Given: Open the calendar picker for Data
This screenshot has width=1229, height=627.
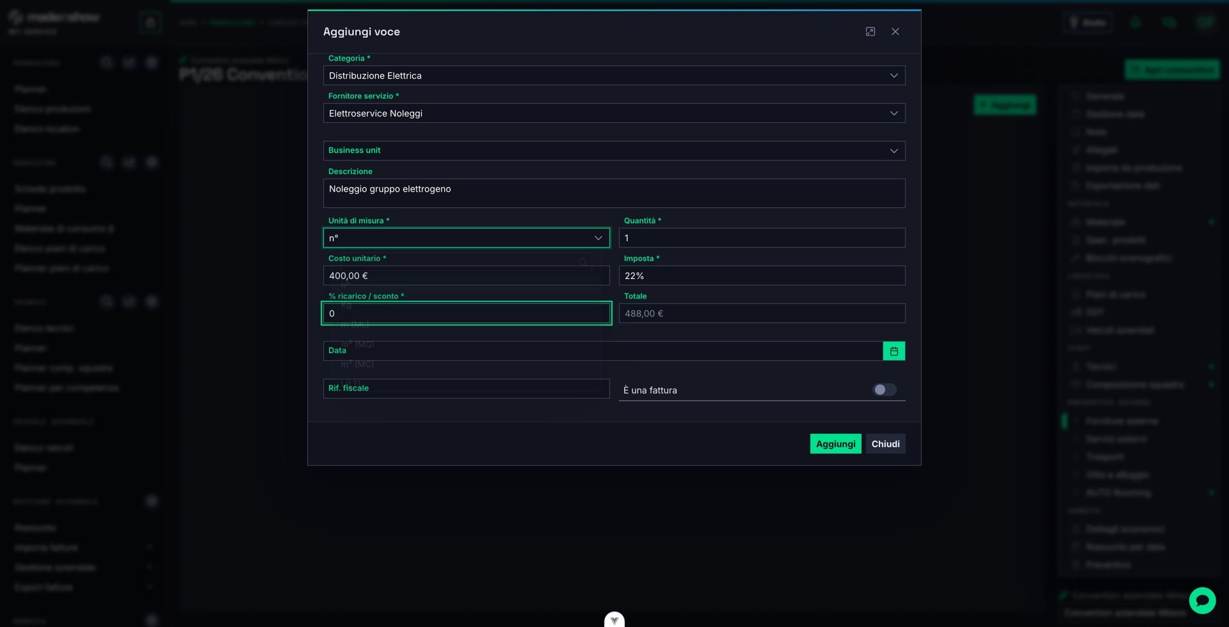Looking at the screenshot, I should 894,351.
